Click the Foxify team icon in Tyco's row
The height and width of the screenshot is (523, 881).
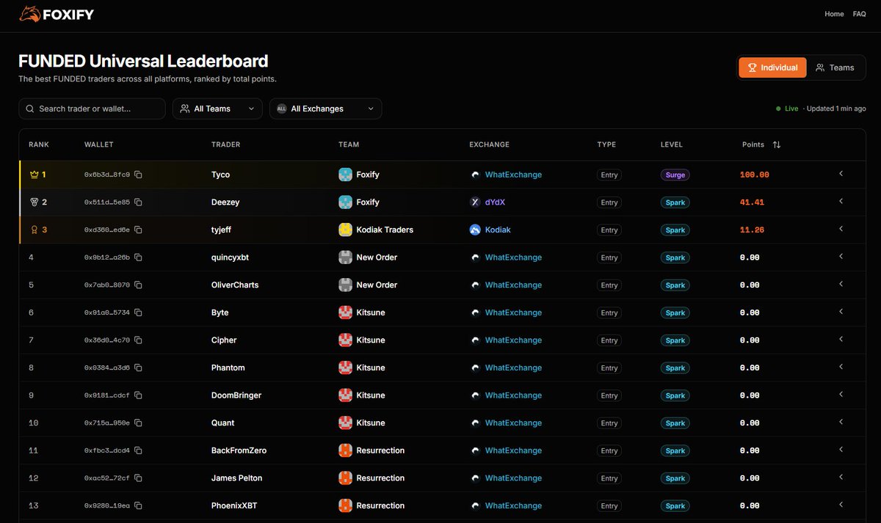click(345, 175)
